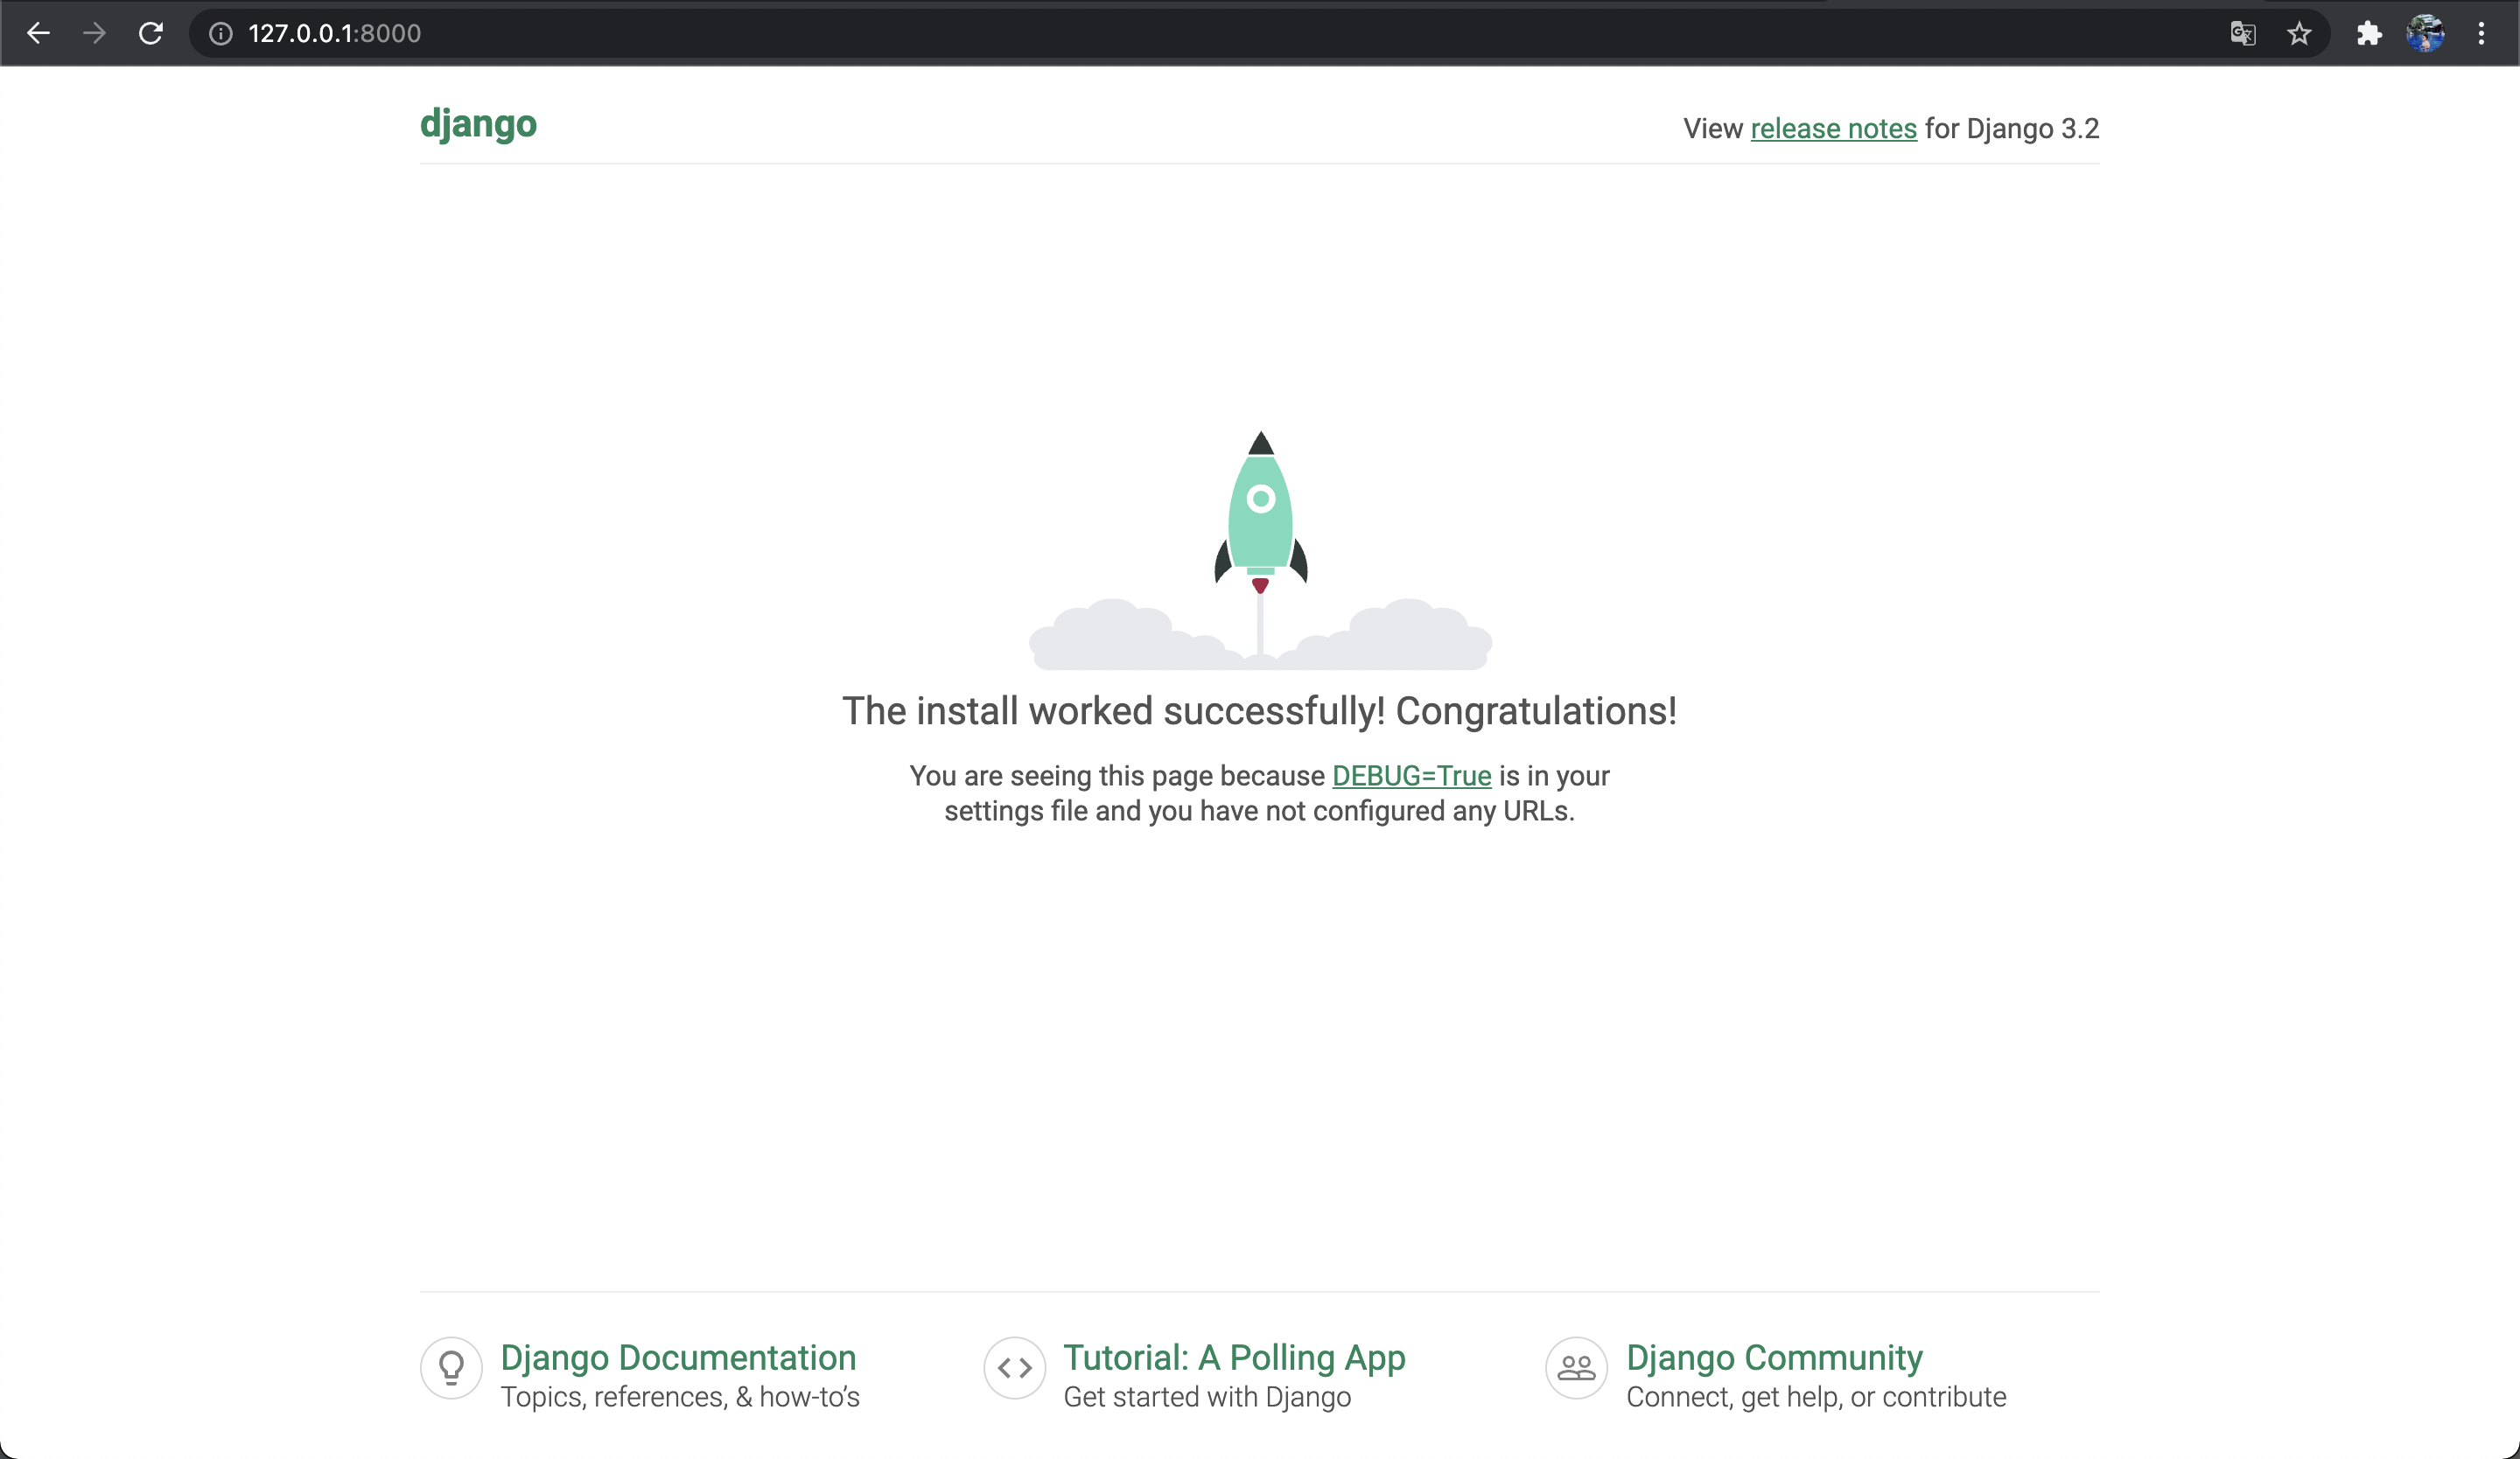Image resolution: width=2520 pixels, height=1459 pixels.
Task: Click the user profile avatar
Action: [x=2425, y=33]
